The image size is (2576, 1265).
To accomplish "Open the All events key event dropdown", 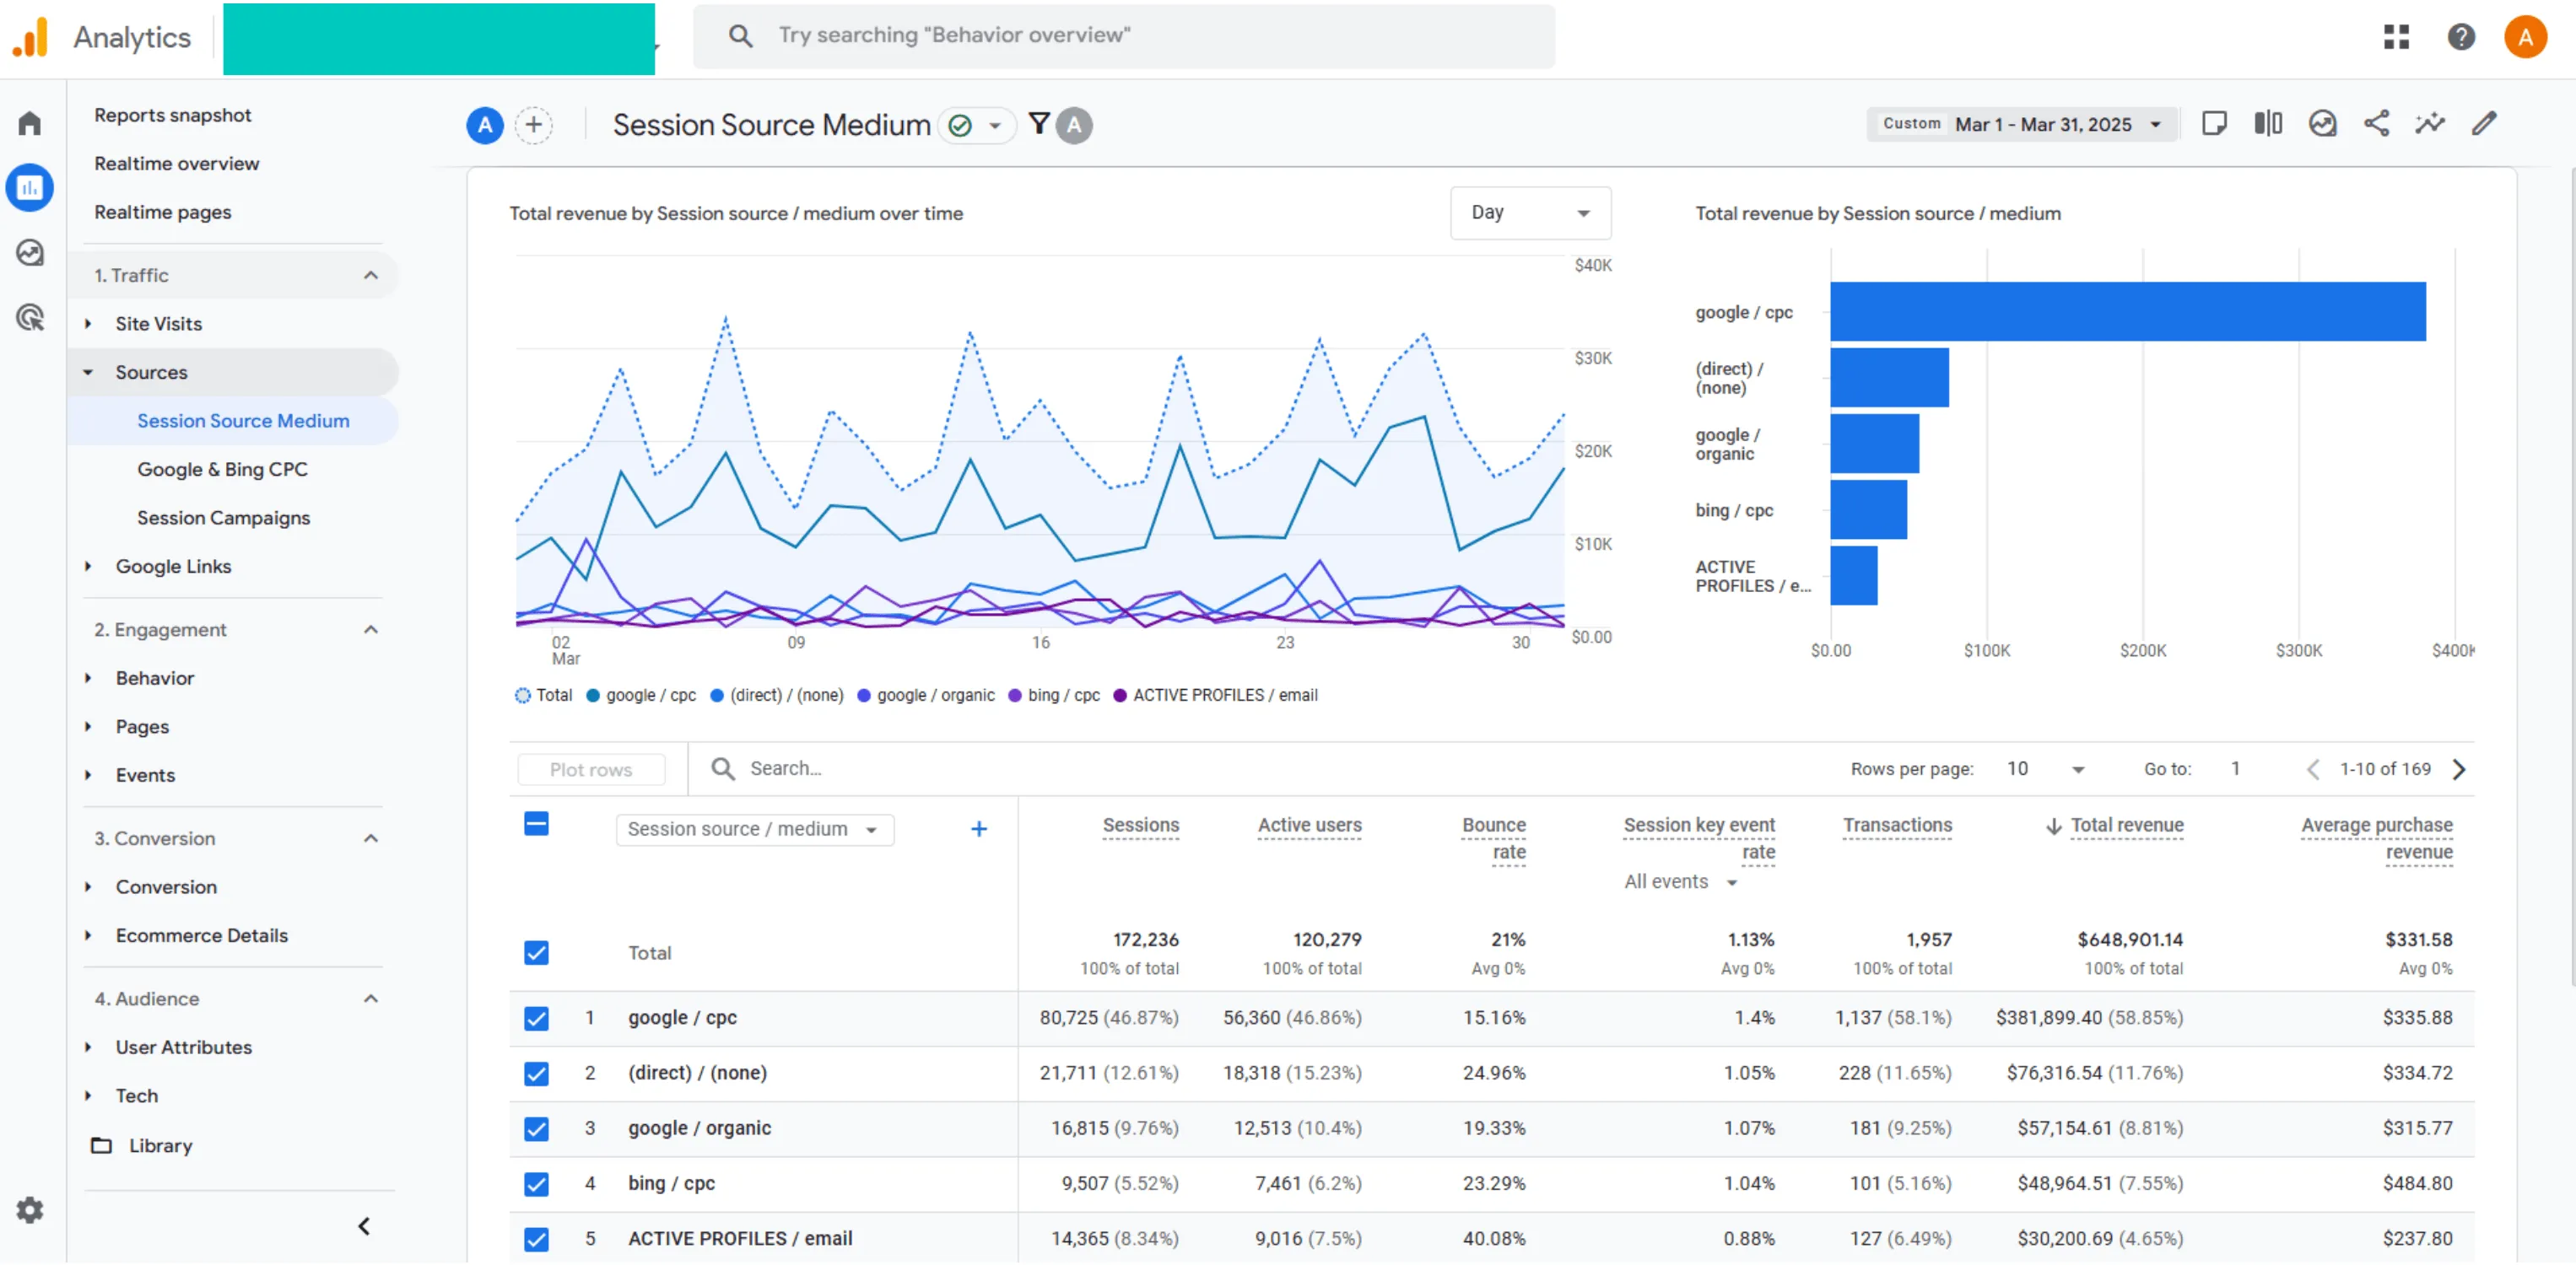I will (1680, 882).
